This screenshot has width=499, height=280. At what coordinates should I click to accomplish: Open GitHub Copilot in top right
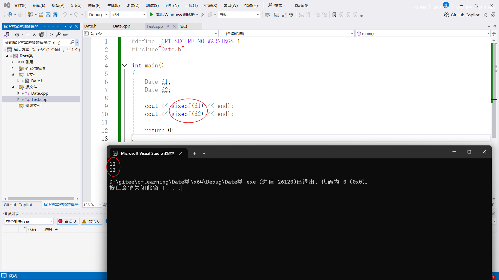pos(462,15)
